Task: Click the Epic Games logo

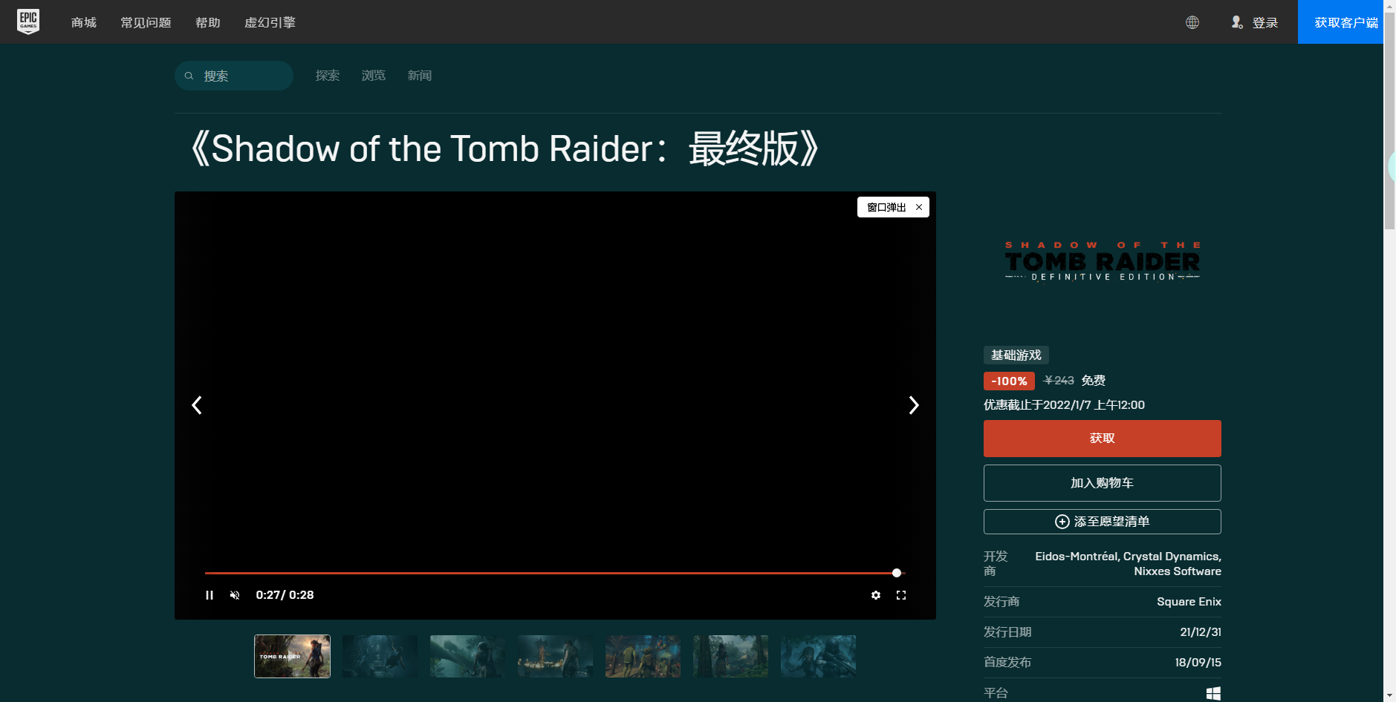Action: [x=28, y=21]
